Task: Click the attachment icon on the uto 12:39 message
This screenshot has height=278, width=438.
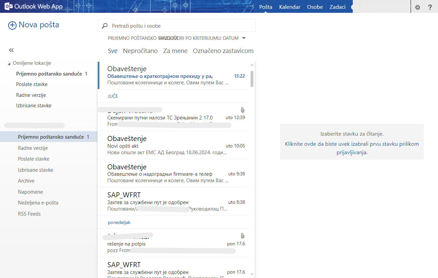Action: (243, 110)
